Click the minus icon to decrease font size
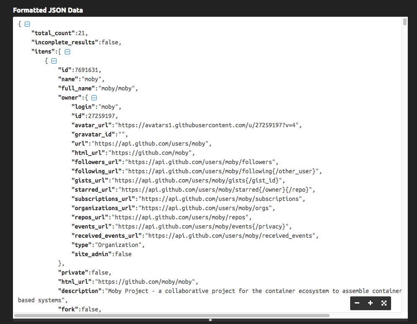Viewport: 417px width, 324px height. (x=357, y=303)
